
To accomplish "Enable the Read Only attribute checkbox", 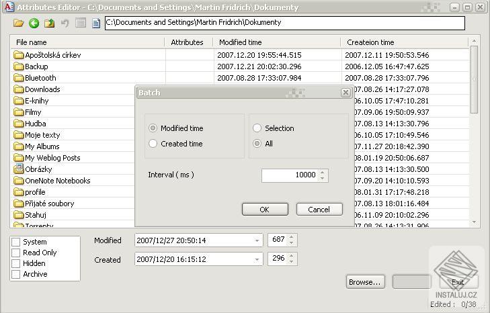I will tap(16, 253).
